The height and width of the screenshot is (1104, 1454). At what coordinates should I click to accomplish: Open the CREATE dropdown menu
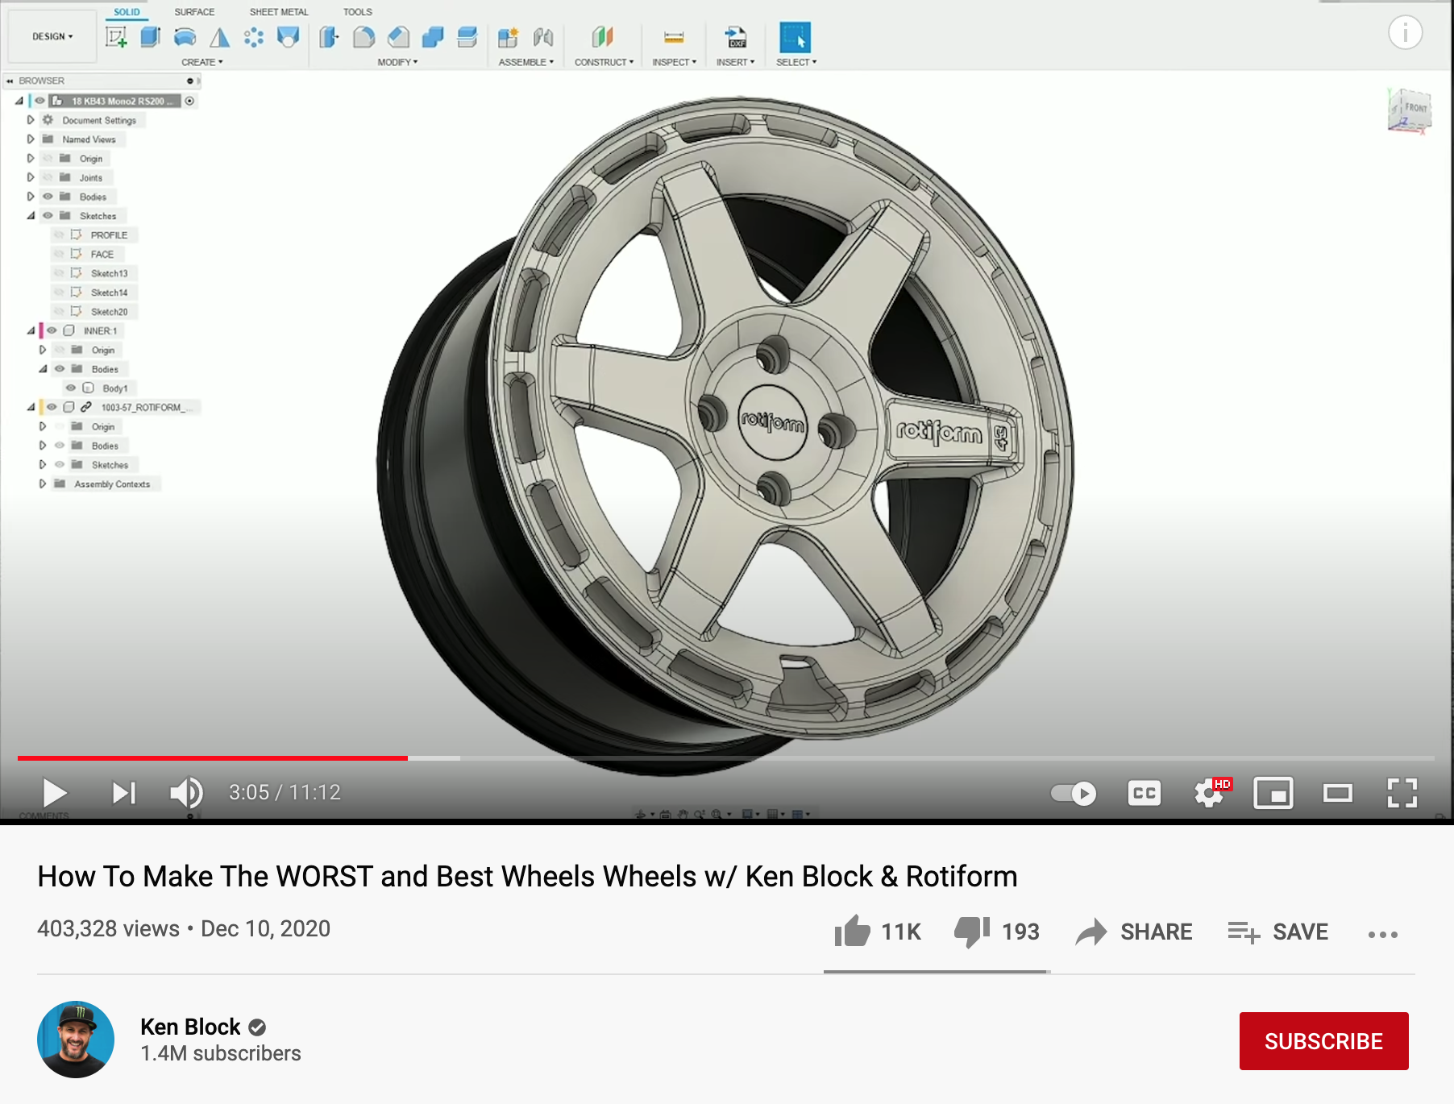coord(202,62)
